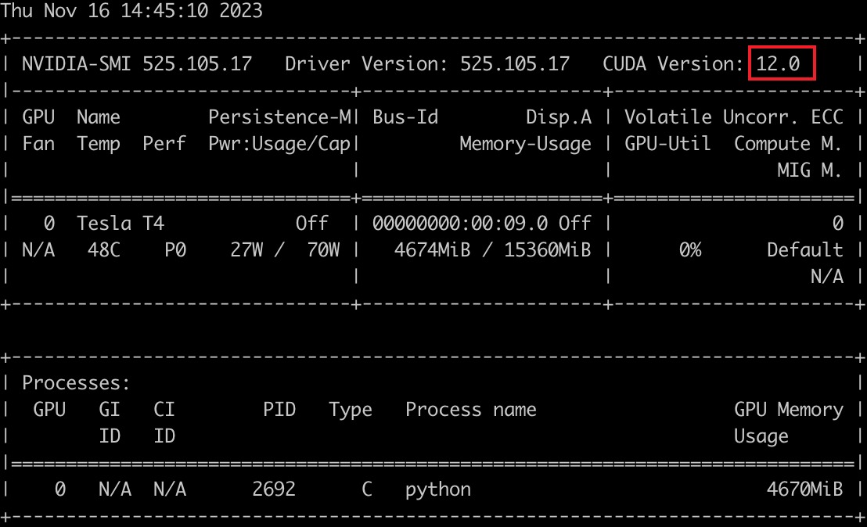The width and height of the screenshot is (867, 527).
Task: Click the CUDA Version 12.0 value
Action: [779, 64]
